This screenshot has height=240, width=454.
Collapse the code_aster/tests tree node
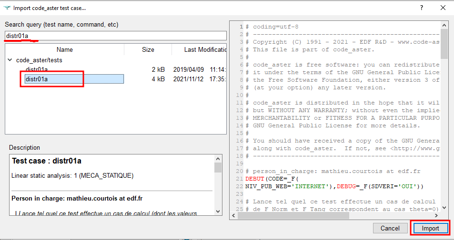(x=10, y=60)
